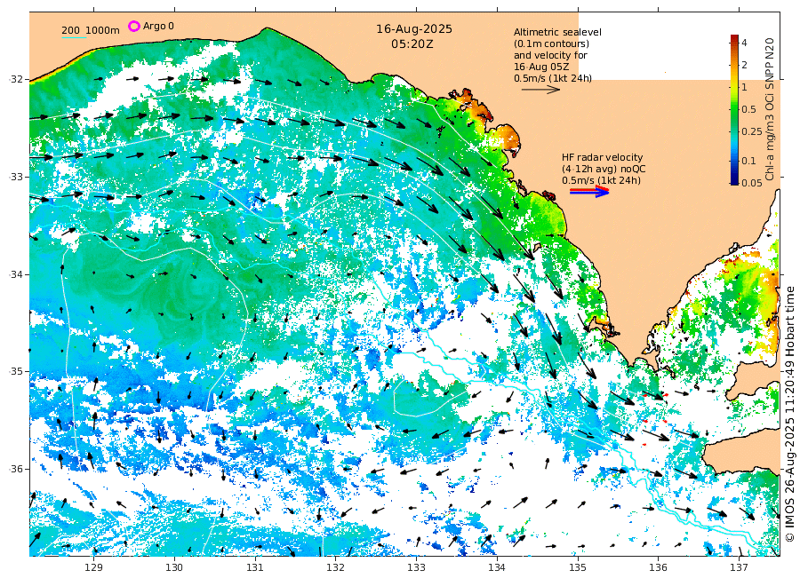
Task: Click the longitude axis label "137"
Action: (x=739, y=566)
